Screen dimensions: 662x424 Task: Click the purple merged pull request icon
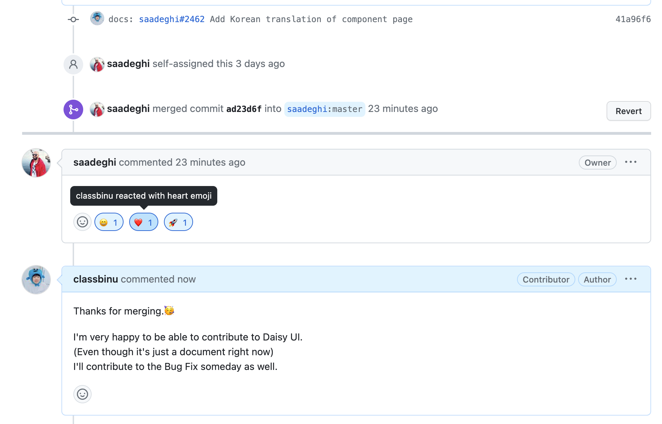73,109
